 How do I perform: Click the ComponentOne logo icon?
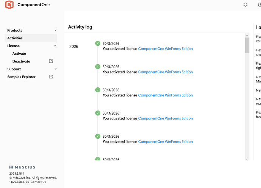[9, 5]
